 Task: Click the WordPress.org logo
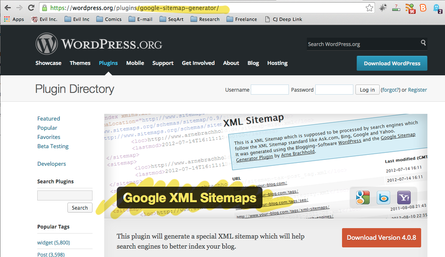pos(99,44)
